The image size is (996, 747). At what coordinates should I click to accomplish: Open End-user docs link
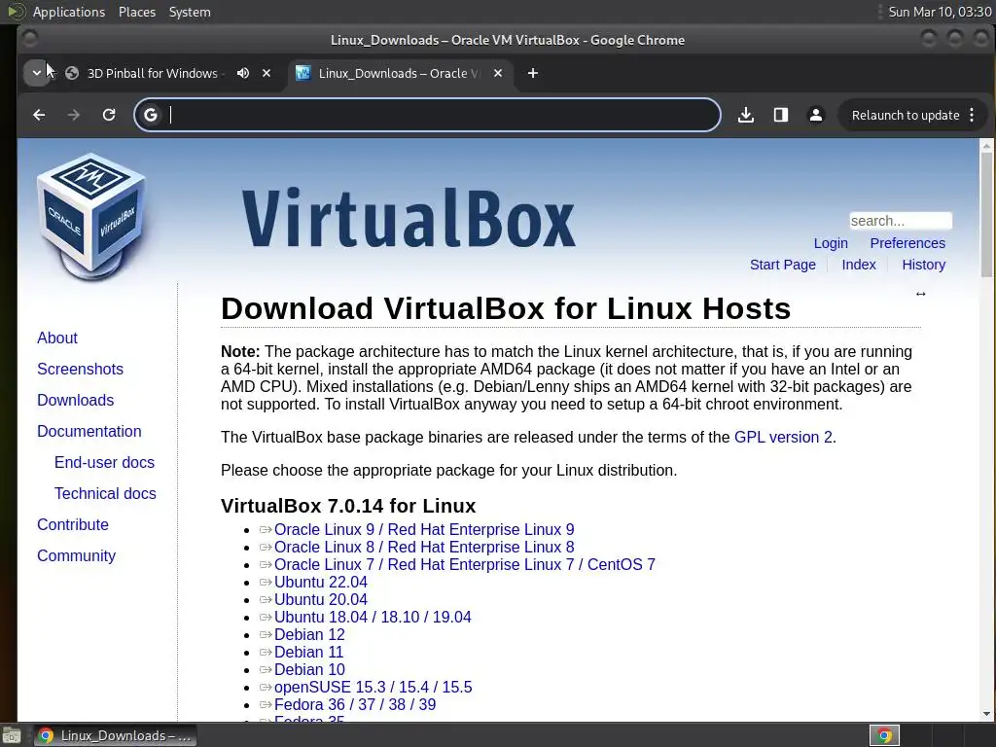click(x=104, y=462)
